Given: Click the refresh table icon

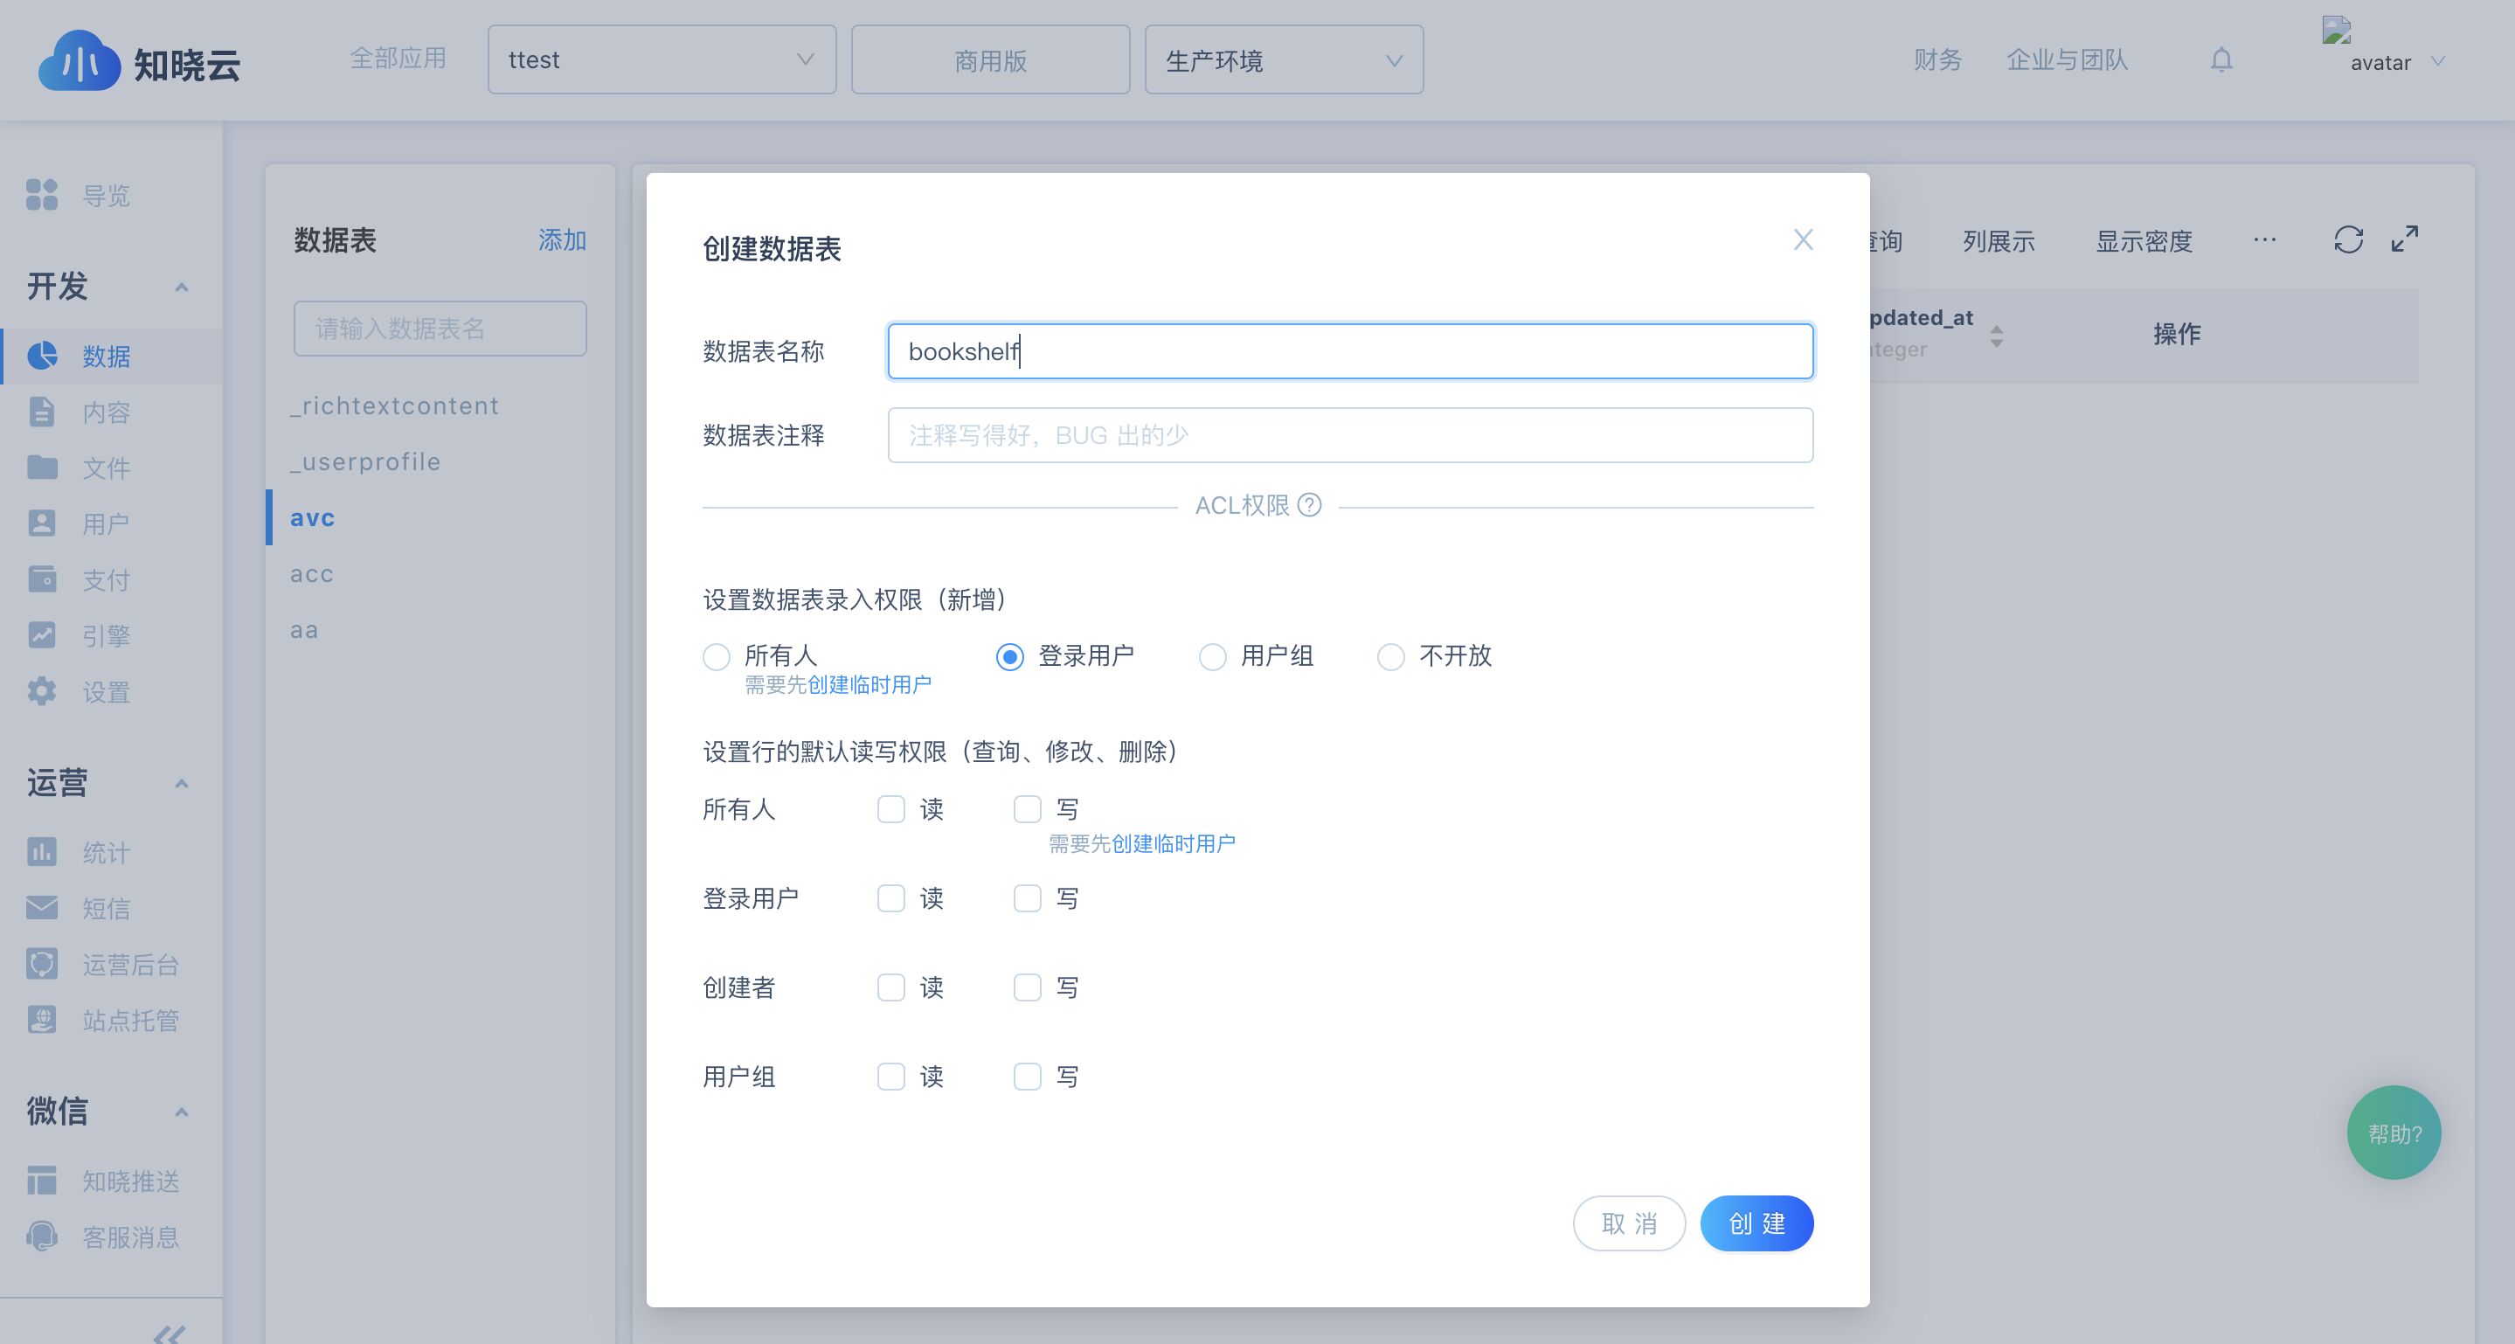Looking at the screenshot, I should click(2348, 239).
